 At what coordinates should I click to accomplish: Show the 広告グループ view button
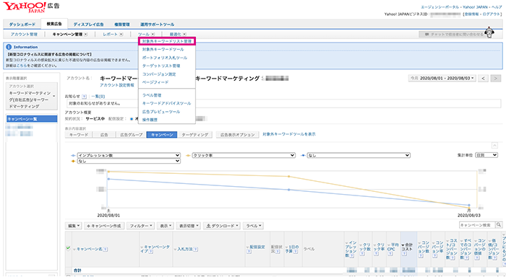coord(132,135)
